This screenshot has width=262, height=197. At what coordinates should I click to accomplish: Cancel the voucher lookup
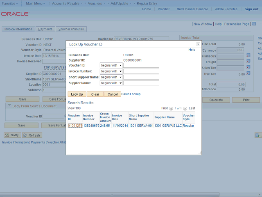[x=112, y=94]
